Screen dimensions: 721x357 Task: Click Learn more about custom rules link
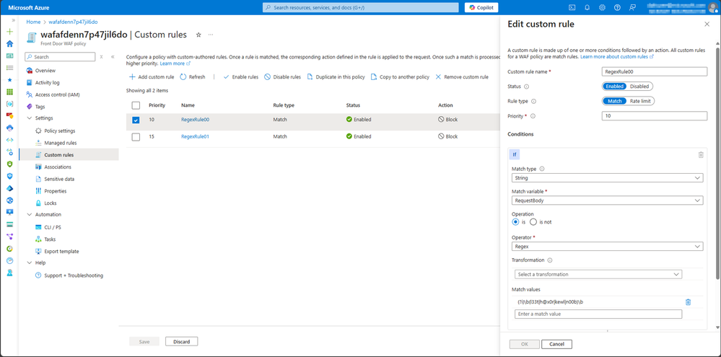point(617,56)
